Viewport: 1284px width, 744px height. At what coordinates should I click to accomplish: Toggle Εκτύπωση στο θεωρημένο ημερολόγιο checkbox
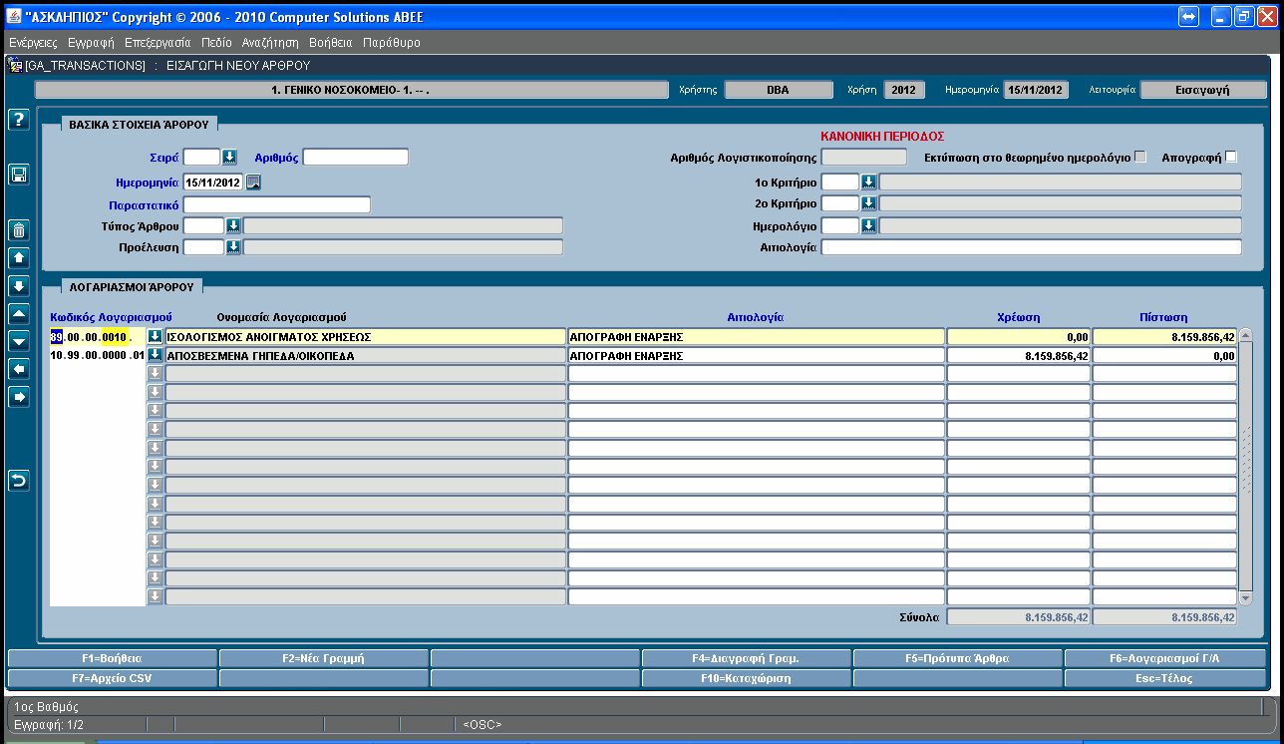click(x=1140, y=157)
